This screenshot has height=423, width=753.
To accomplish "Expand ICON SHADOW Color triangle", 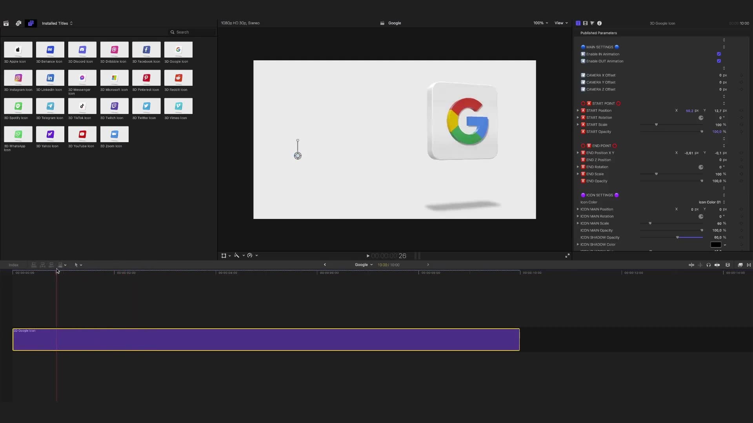I will coord(578,244).
